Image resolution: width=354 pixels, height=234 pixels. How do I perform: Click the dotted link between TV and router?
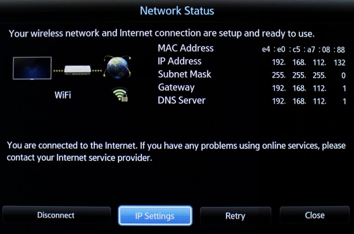click(58, 71)
